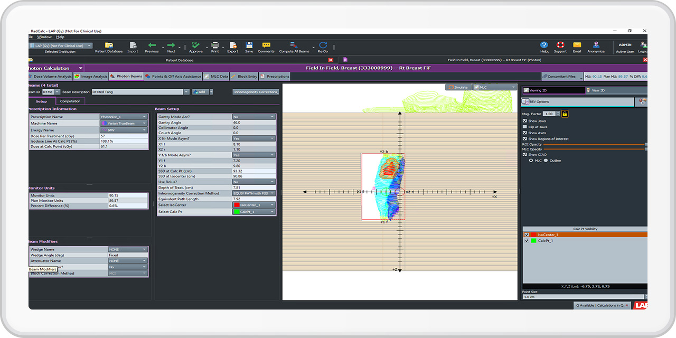
Task: Enable the Clip at Jaws checkbox
Action: (524, 127)
